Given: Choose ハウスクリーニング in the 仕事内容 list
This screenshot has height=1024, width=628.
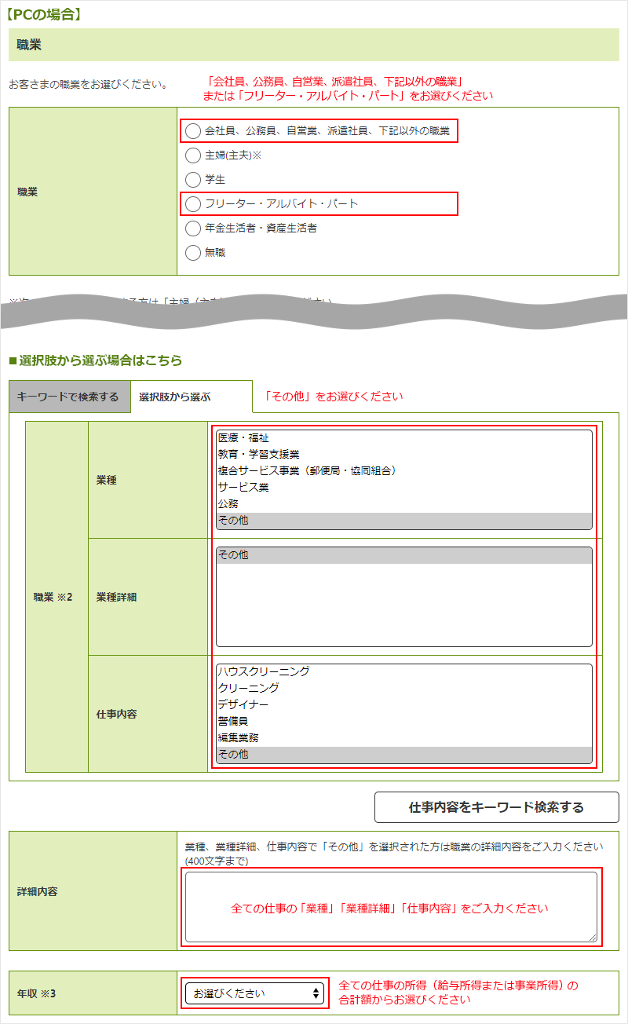Looking at the screenshot, I should [x=264, y=672].
